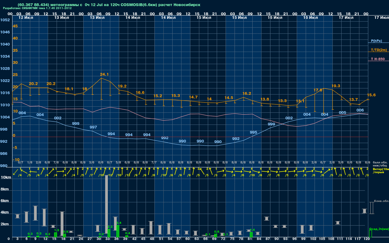Image resolution: width=389 pixels, height=243 pixels.
Task: Click the precipitation value 3.4
Action: coord(119,223)
